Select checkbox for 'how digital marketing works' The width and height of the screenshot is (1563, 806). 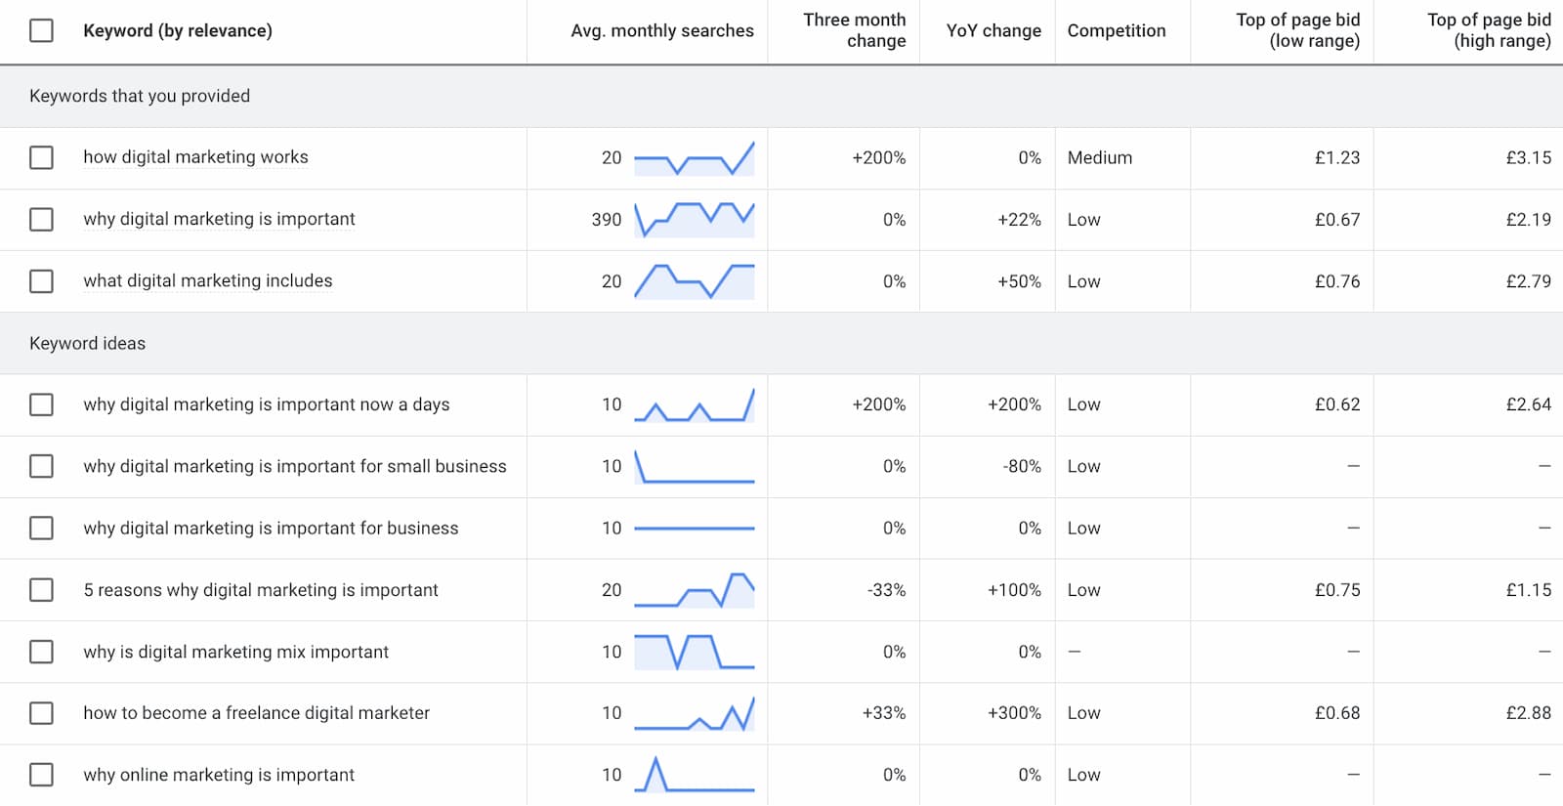click(x=41, y=157)
